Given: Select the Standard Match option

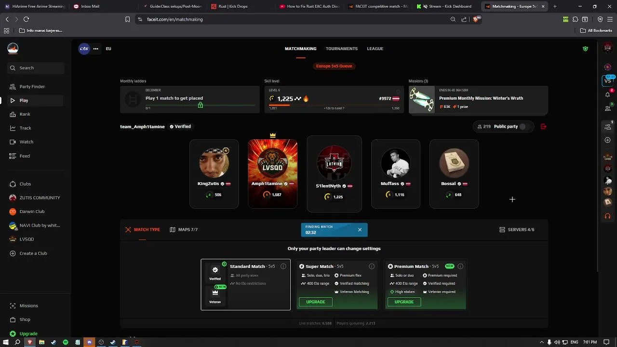Looking at the screenshot, I should click(x=246, y=285).
